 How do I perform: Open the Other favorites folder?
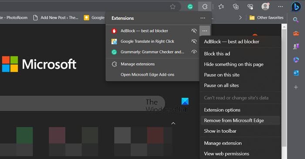267,18
